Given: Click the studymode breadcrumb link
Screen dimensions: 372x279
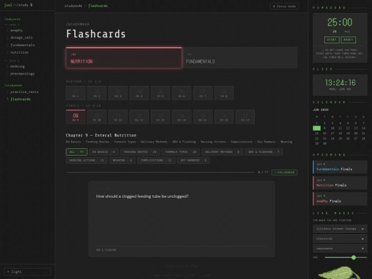Looking at the screenshot, I should (x=73, y=6).
